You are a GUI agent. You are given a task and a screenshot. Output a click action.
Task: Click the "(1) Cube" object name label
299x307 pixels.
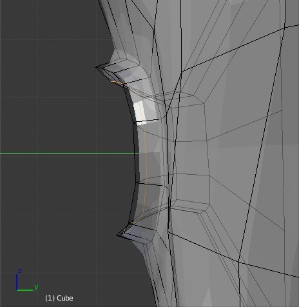(59, 298)
